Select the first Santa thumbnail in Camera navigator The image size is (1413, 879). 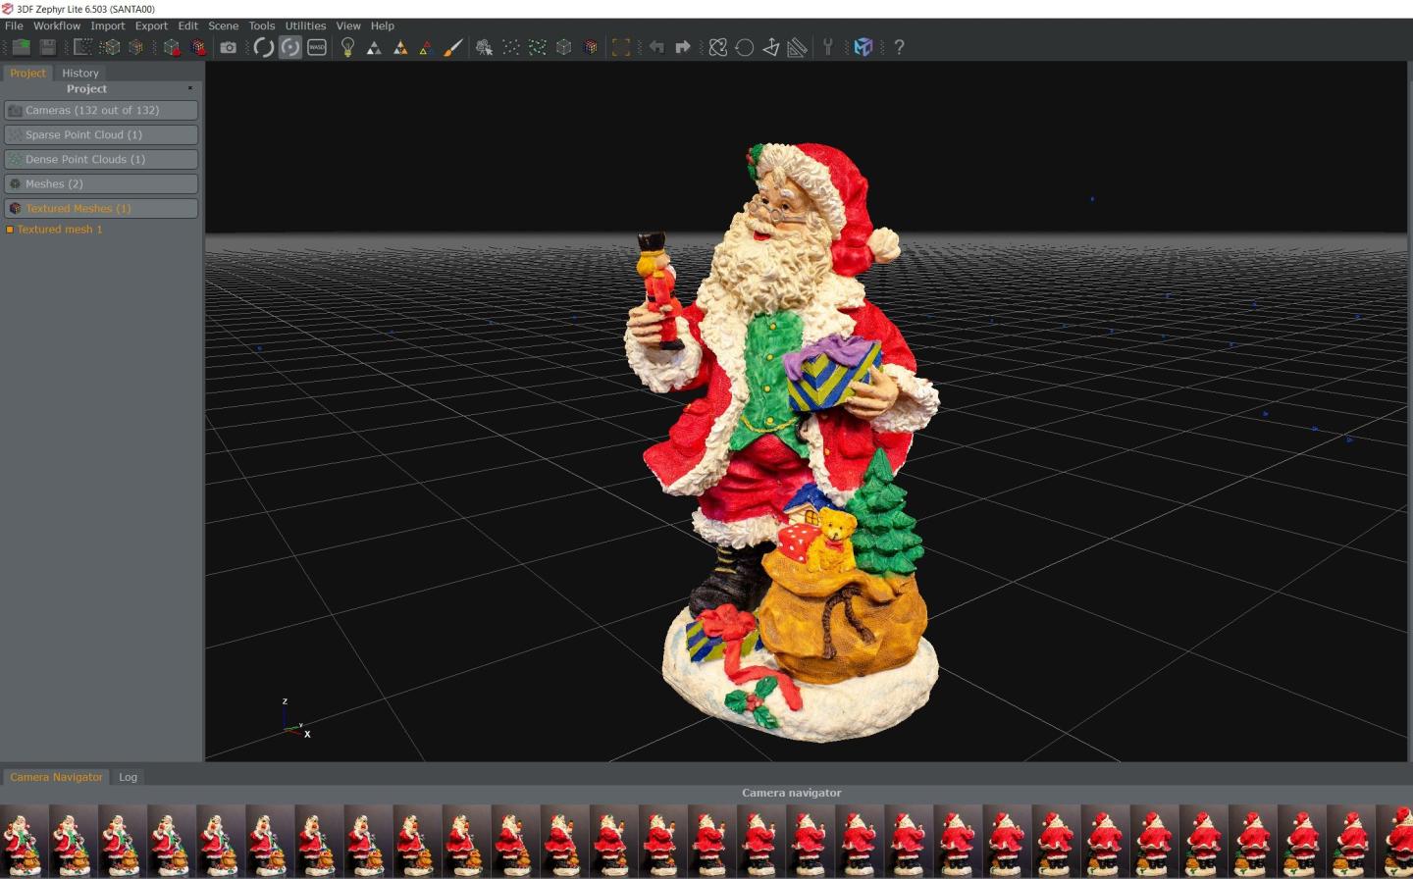click(x=23, y=841)
